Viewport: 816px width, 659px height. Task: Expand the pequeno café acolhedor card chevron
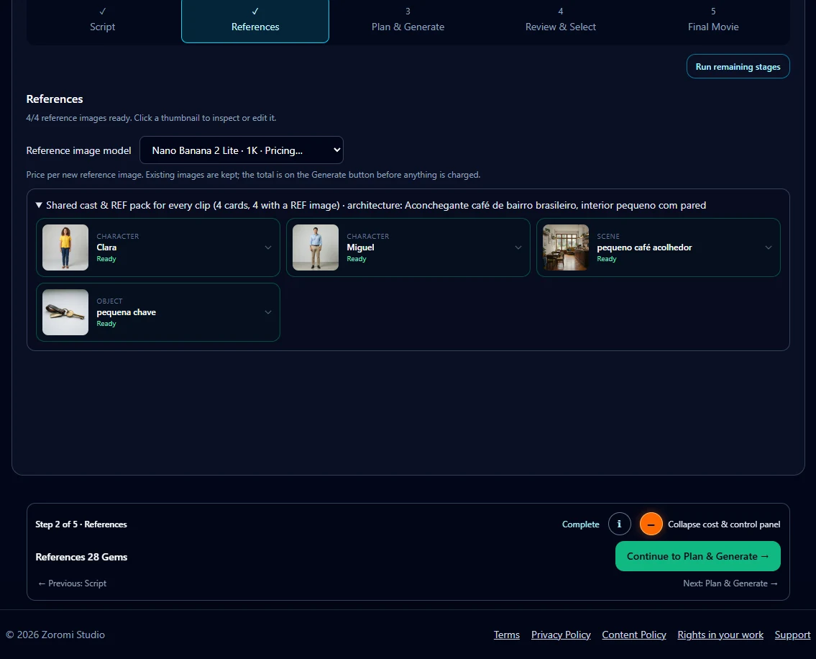point(769,247)
